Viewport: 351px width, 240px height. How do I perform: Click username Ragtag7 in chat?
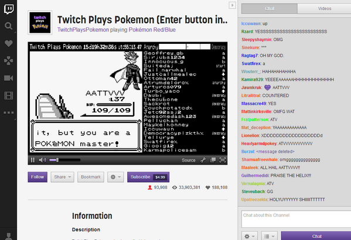[250, 56]
